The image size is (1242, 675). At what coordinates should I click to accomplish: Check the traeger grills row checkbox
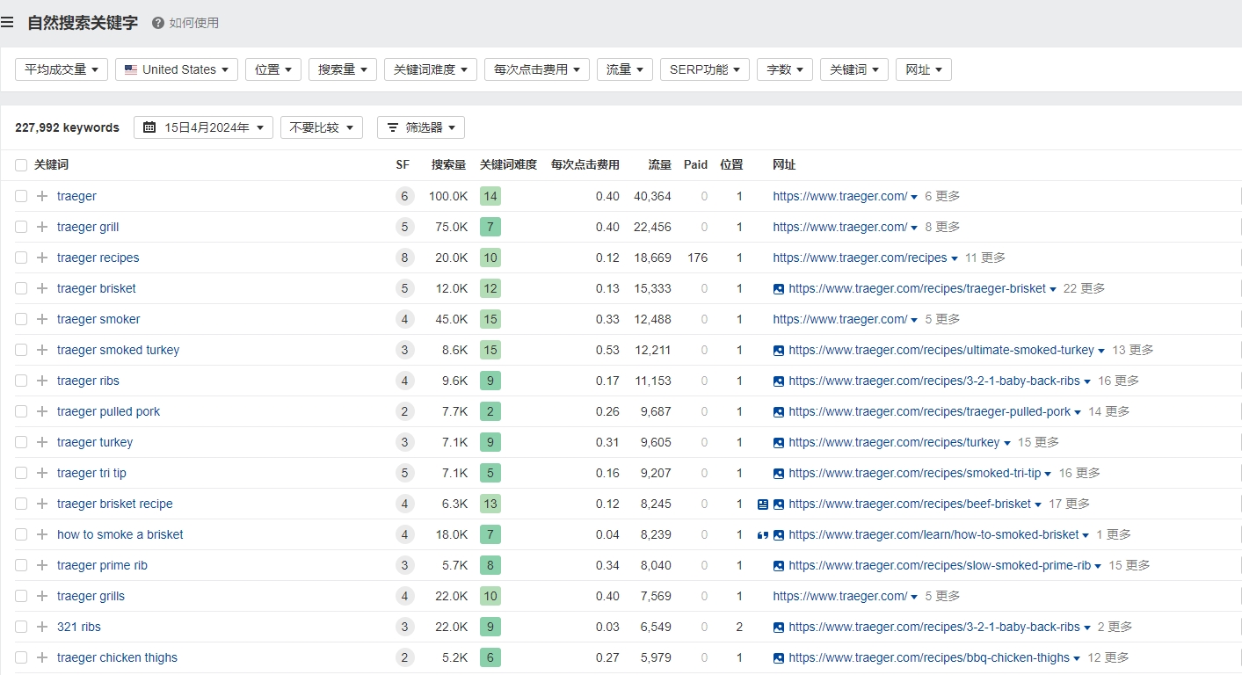click(x=21, y=596)
